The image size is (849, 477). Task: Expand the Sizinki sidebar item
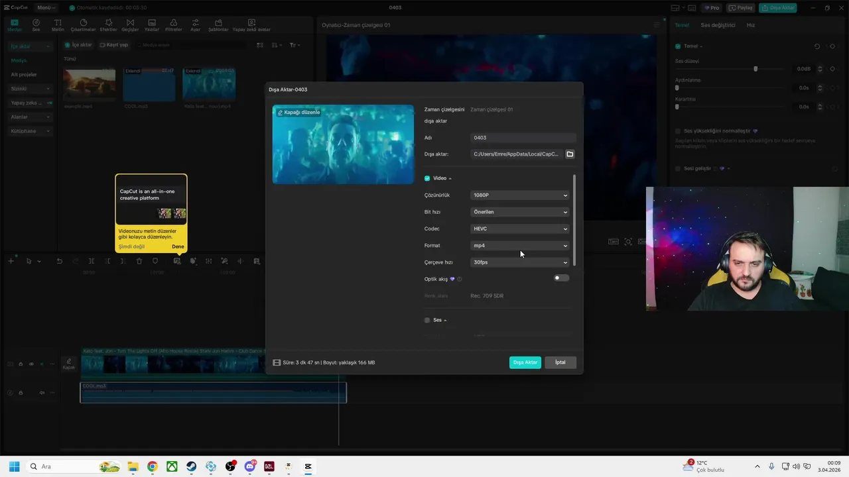click(x=31, y=89)
